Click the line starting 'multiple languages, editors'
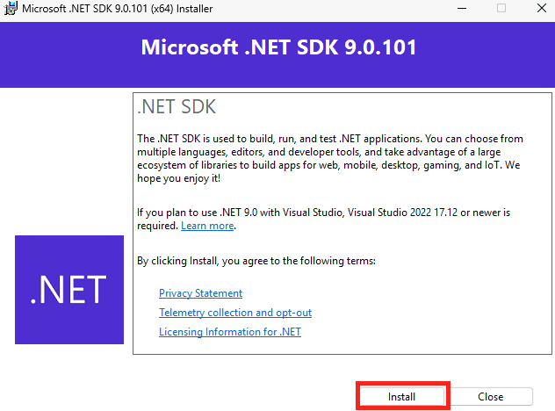This screenshot has height=411, width=555. 319,152
